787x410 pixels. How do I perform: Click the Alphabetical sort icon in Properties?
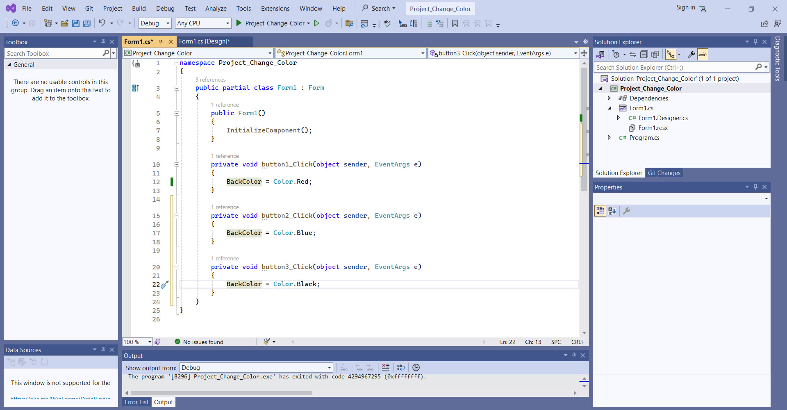pyautogui.click(x=612, y=211)
